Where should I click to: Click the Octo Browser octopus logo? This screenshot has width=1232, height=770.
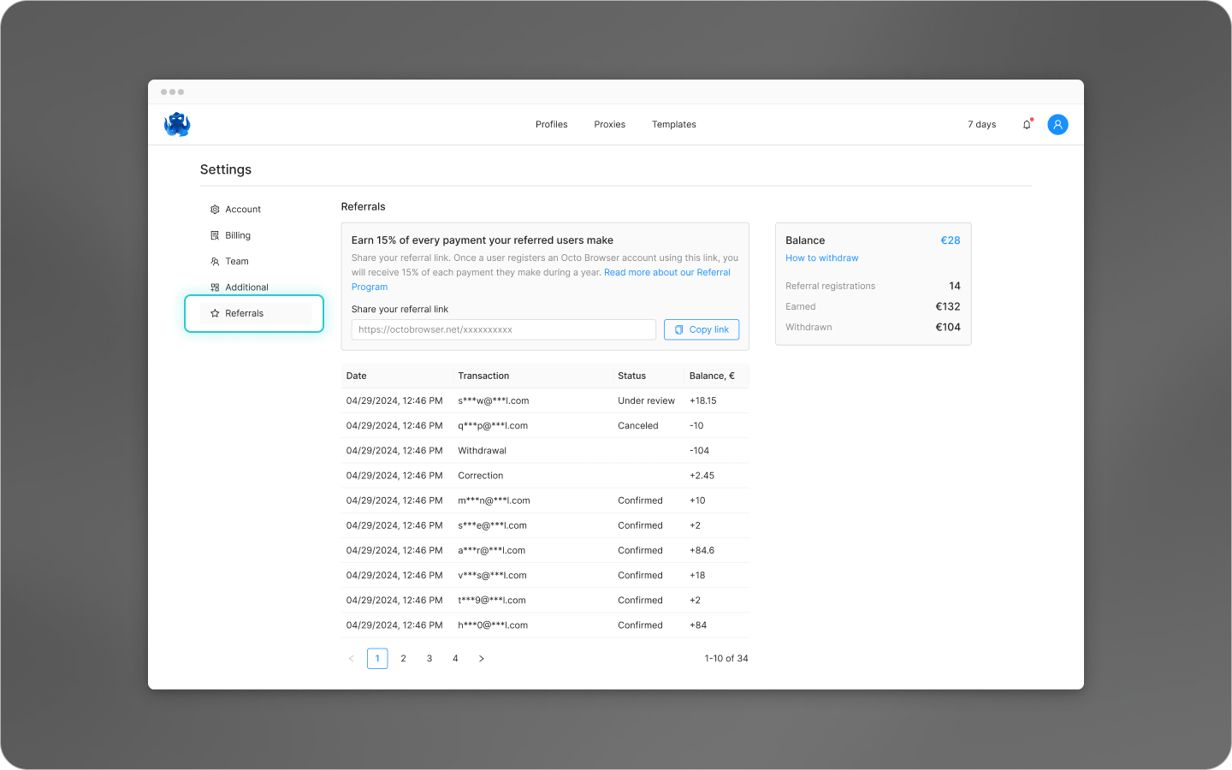tap(176, 124)
